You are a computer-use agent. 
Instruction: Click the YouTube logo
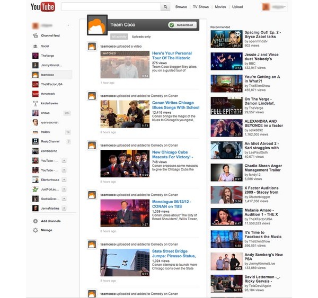click(43, 7)
